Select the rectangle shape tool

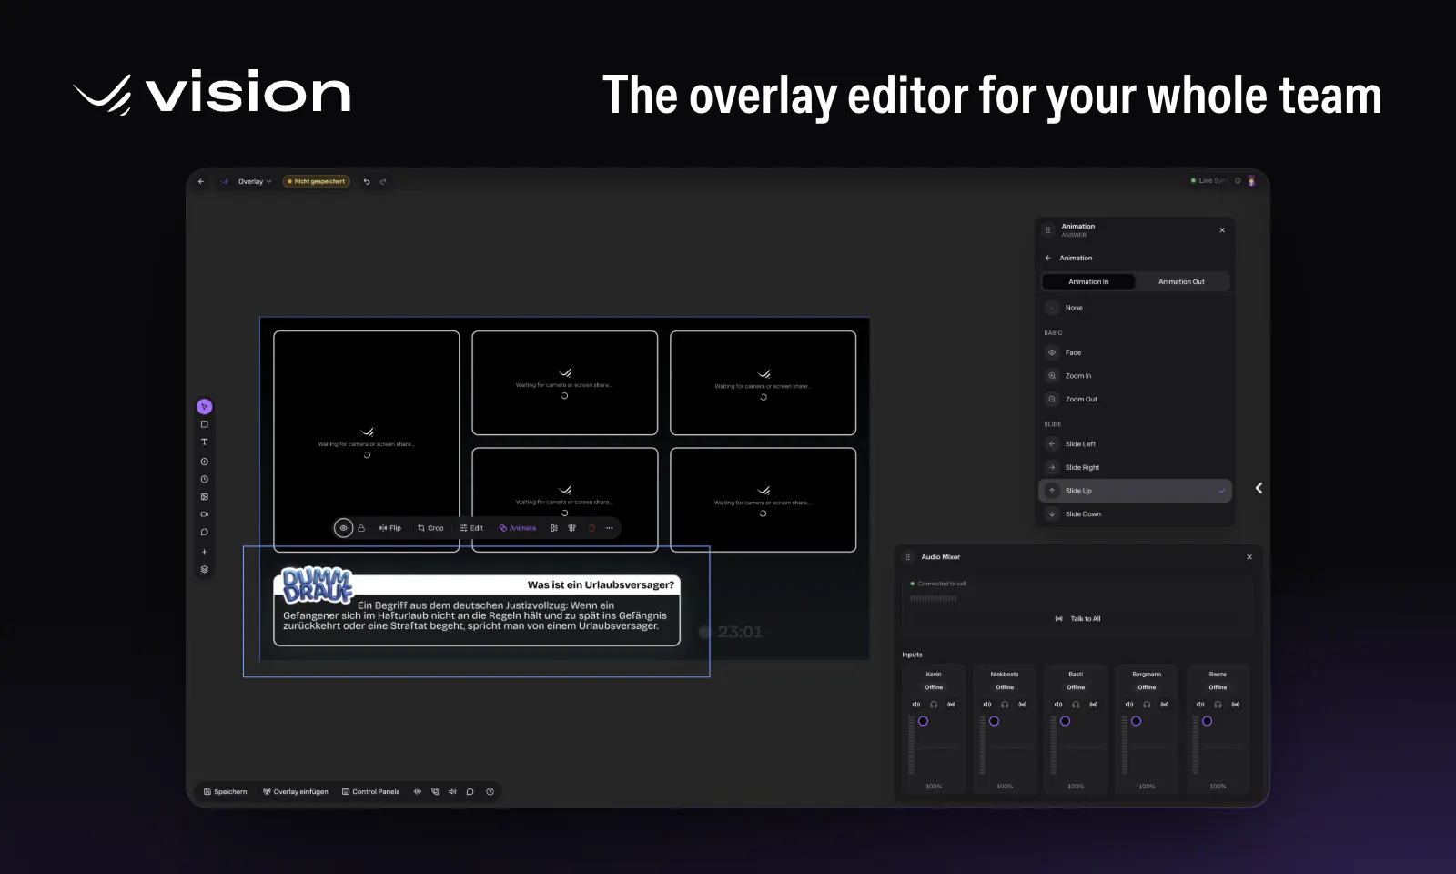[x=204, y=424]
